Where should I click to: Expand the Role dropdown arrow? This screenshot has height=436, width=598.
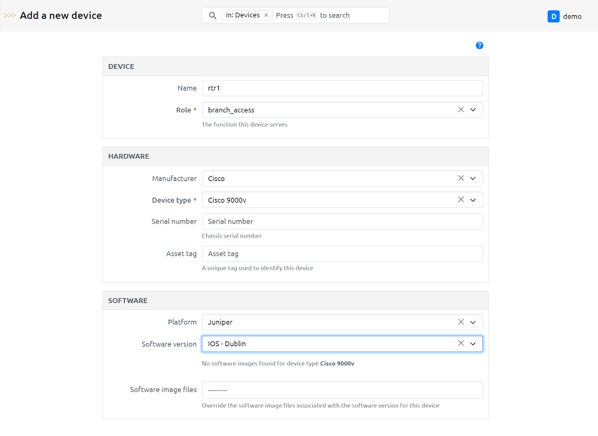click(x=473, y=110)
